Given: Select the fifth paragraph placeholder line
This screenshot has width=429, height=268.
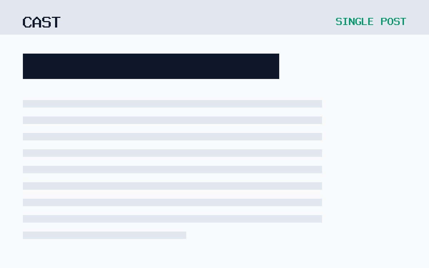Looking at the screenshot, I should (x=172, y=169).
